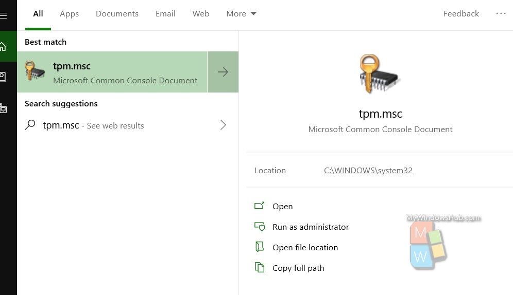Select the Home icon in sidebar
513x295 pixels.
coord(3,46)
